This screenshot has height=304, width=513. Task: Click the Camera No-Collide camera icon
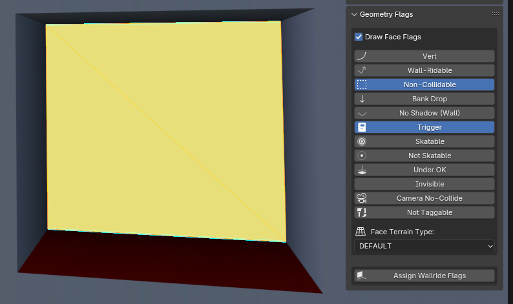tap(362, 198)
